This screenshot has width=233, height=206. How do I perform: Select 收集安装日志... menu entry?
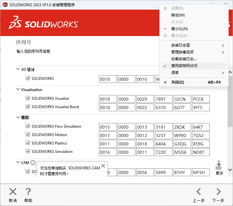point(194,59)
